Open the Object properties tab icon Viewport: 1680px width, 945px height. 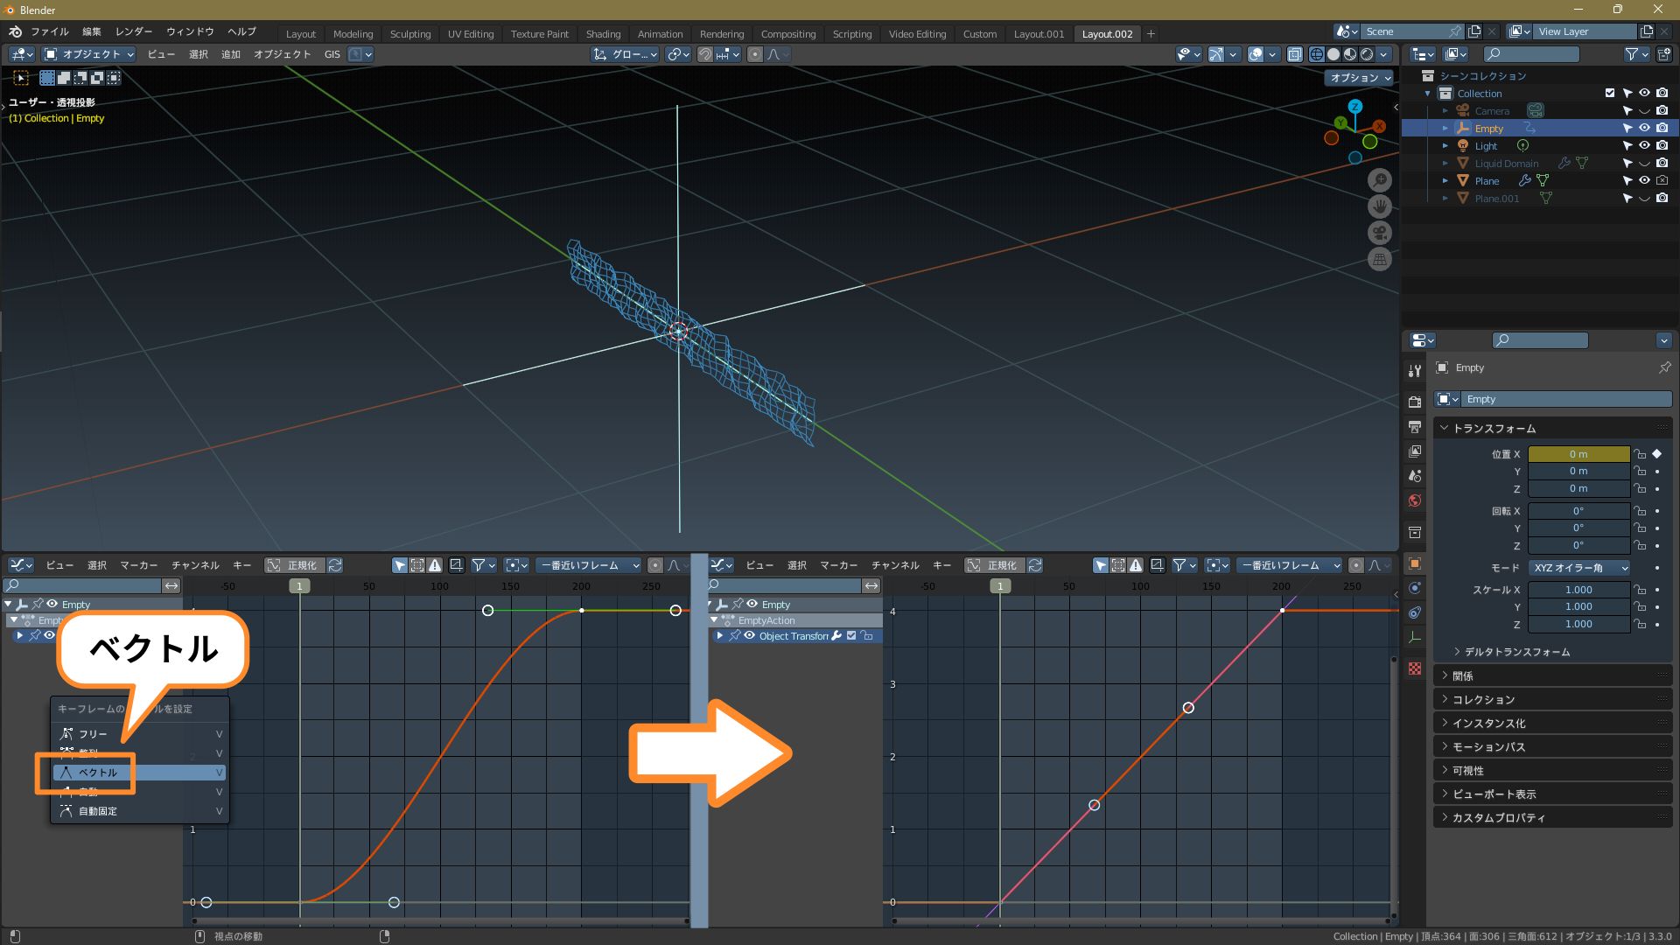point(1415,563)
